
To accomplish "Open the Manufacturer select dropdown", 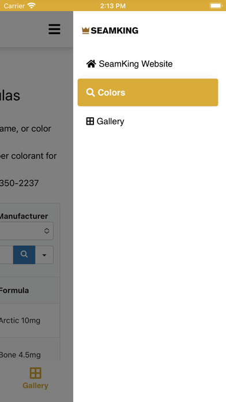I will tap(27, 230).
